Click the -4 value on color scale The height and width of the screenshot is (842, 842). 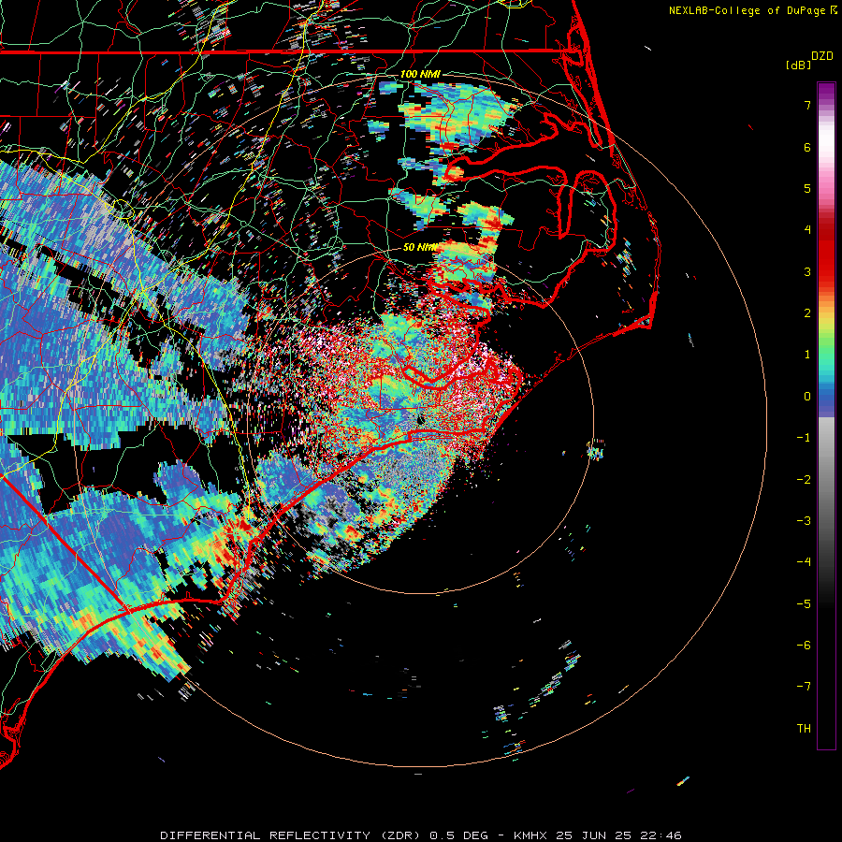coord(804,562)
